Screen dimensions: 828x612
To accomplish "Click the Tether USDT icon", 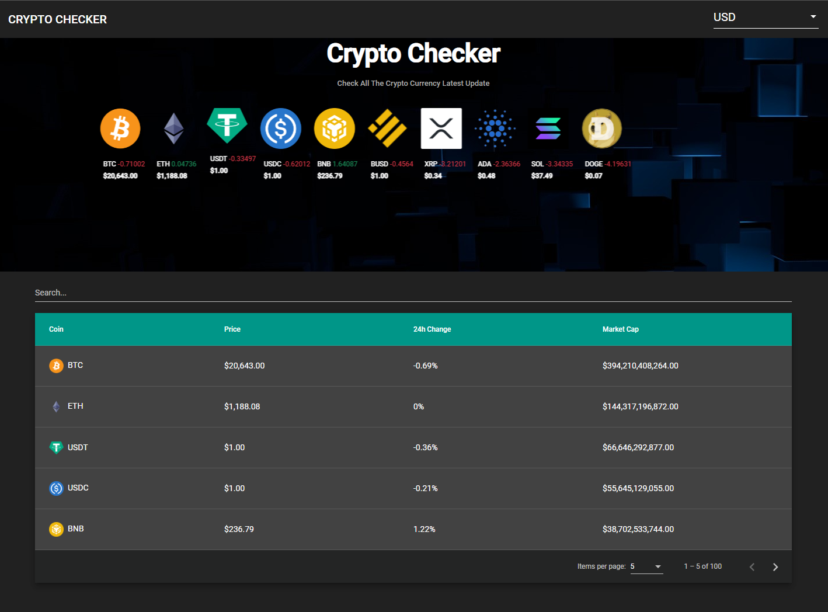I will [x=227, y=128].
